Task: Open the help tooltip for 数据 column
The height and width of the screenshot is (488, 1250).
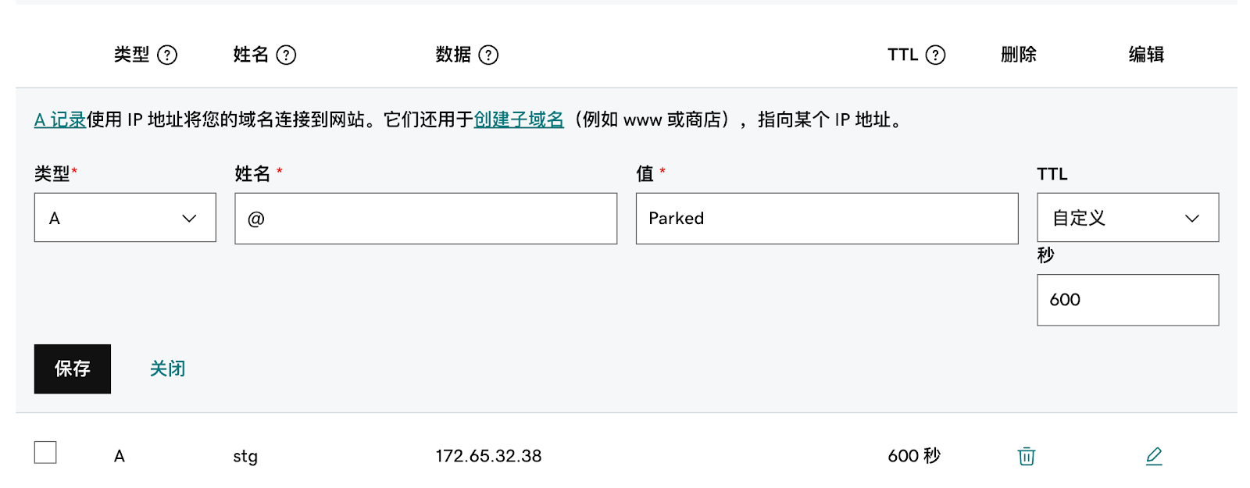Action: [x=488, y=55]
